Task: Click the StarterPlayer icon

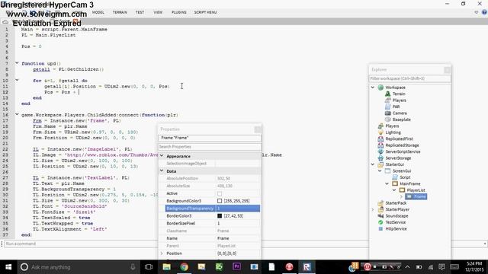Action: [x=380, y=209]
